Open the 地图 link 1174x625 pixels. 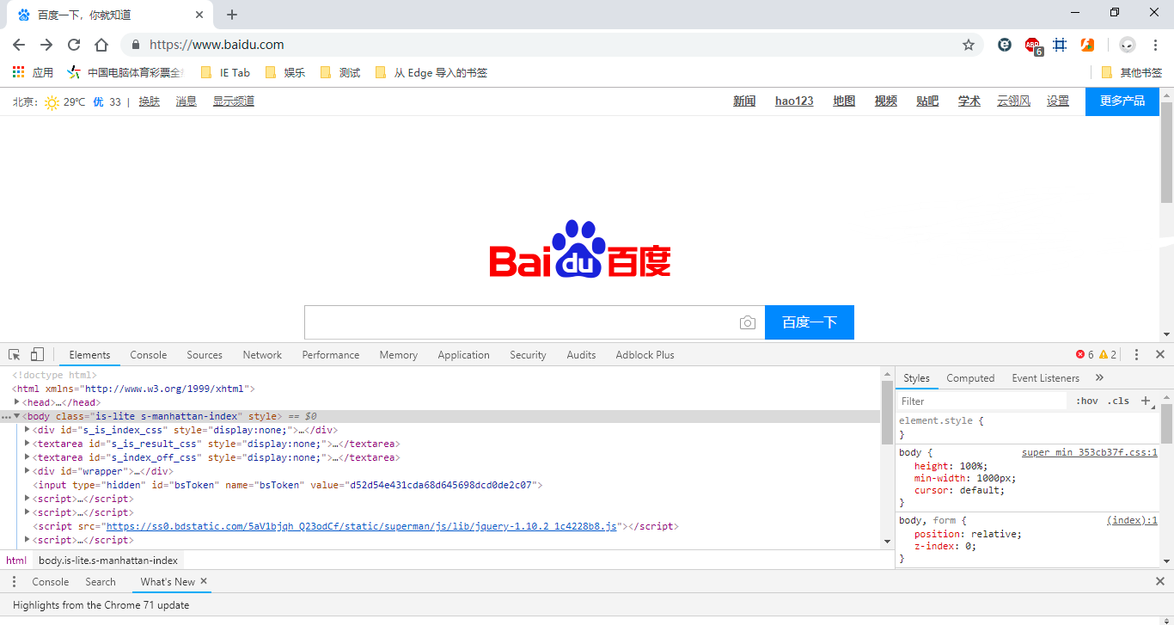pos(844,101)
